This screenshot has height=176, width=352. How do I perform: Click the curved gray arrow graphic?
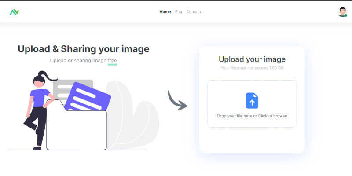tap(177, 101)
